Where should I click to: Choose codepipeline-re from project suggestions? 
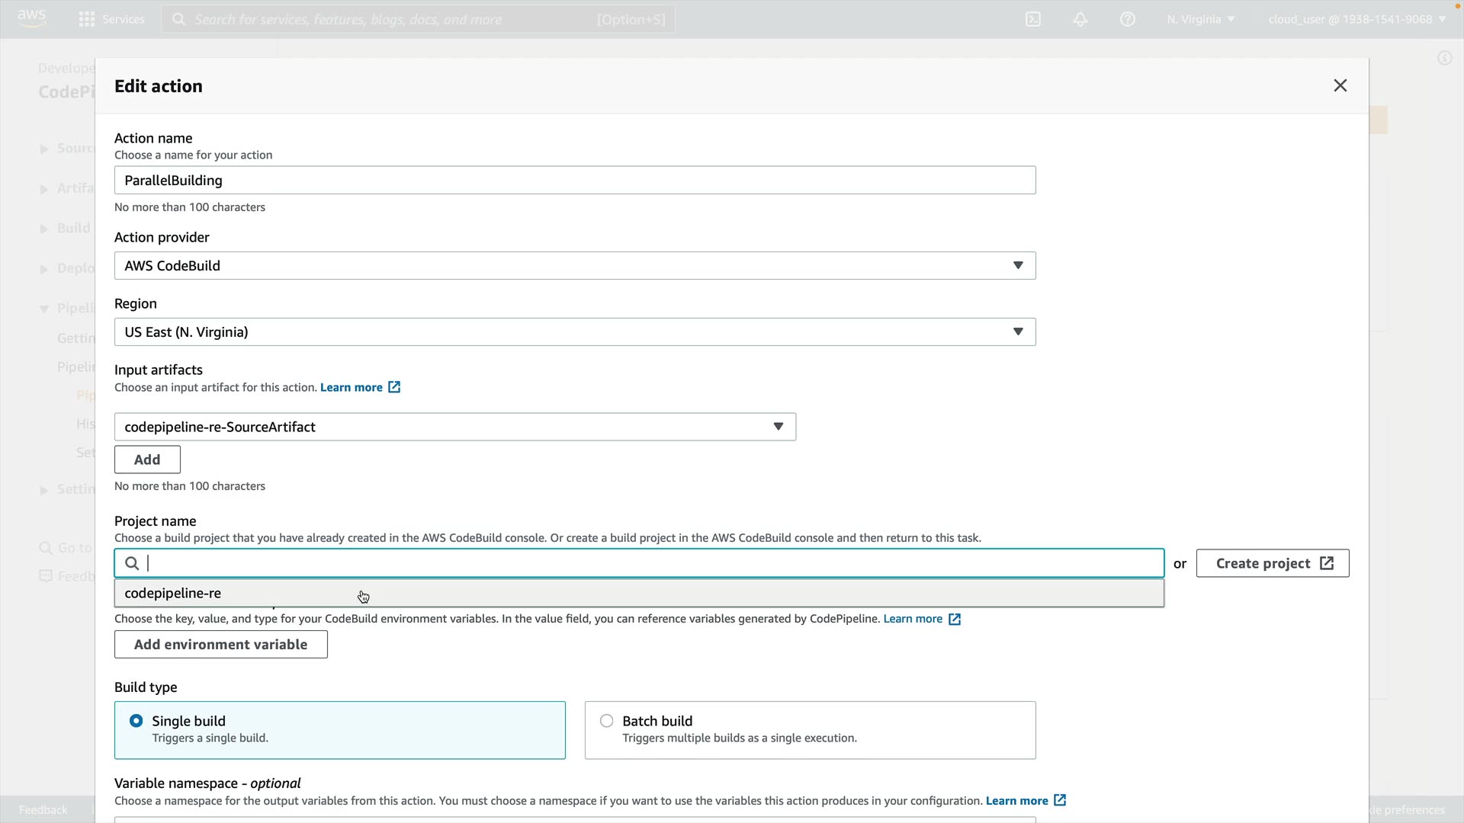coord(173,593)
